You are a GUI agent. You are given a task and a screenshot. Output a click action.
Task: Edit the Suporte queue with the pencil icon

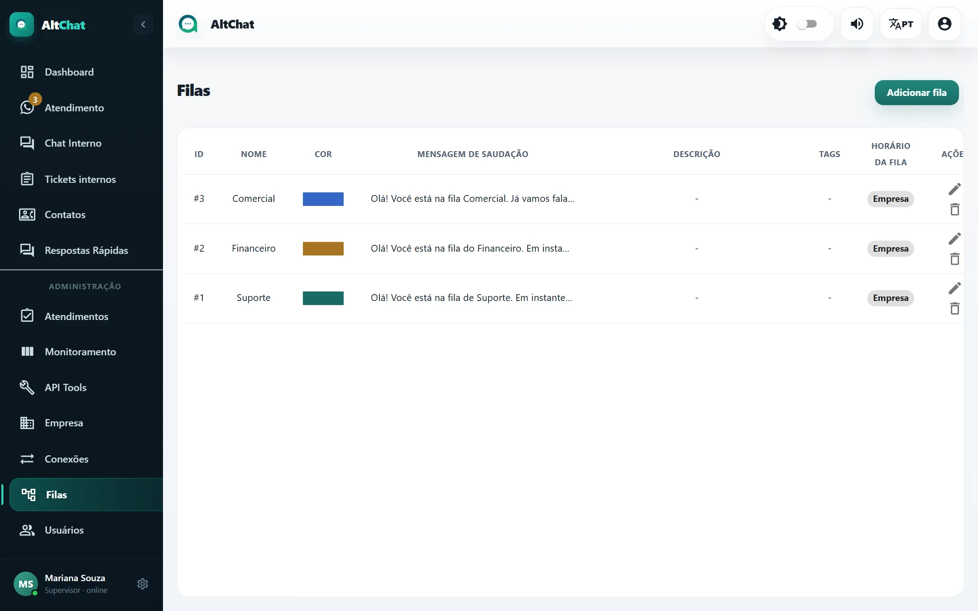click(x=954, y=288)
